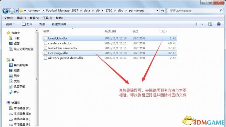Select 库 in navigation pane
Screen dimensions: 226x127
[x=11, y=60]
